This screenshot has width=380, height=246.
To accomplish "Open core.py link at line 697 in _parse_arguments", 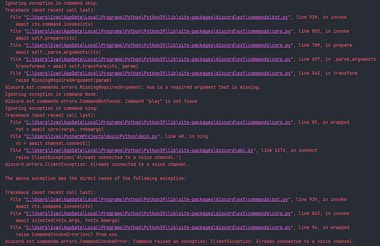I will tap(158, 59).
